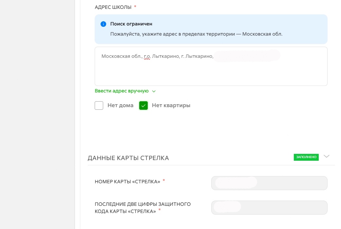Collapse the section using the grey chevron arrow
This screenshot has width=341, height=229.
pos(326,156)
